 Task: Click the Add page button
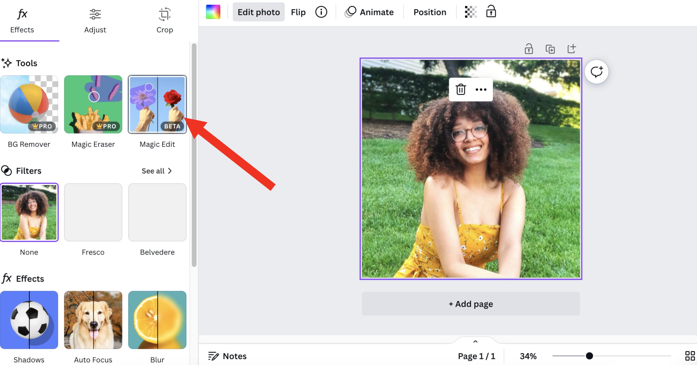[x=471, y=304]
